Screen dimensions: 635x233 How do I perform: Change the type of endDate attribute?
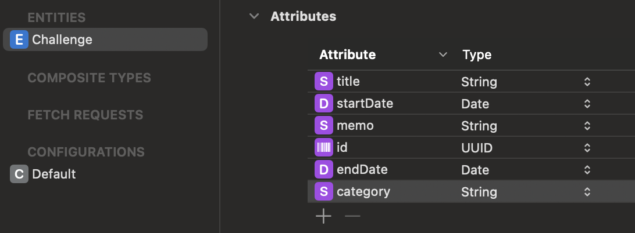(587, 170)
